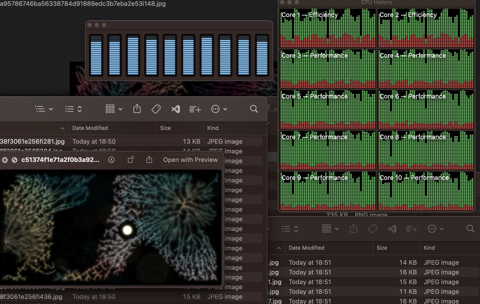Open the ellipsis Action menu in front Finder toolbar
Screen dimensions: 480x304
pyautogui.click(x=219, y=109)
